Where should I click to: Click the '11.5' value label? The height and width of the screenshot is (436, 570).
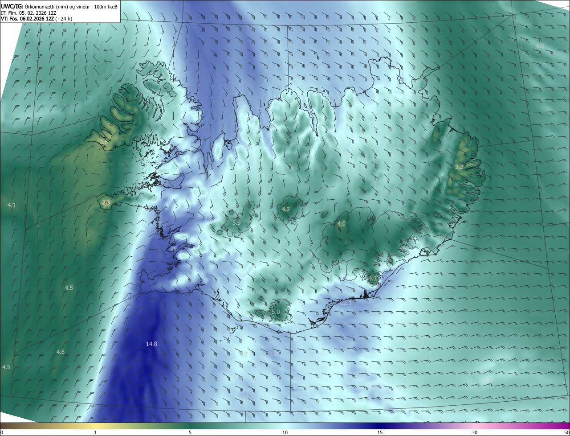pyautogui.click(x=248, y=396)
